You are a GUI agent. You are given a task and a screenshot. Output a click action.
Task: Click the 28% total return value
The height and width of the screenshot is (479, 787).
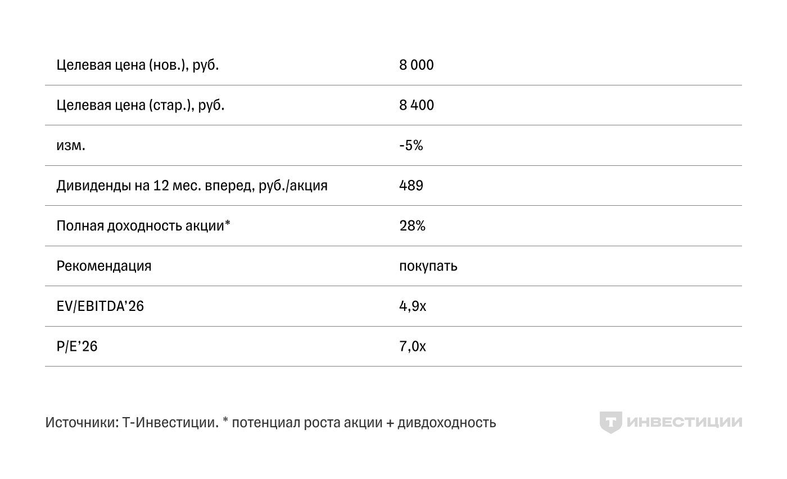[x=411, y=226]
